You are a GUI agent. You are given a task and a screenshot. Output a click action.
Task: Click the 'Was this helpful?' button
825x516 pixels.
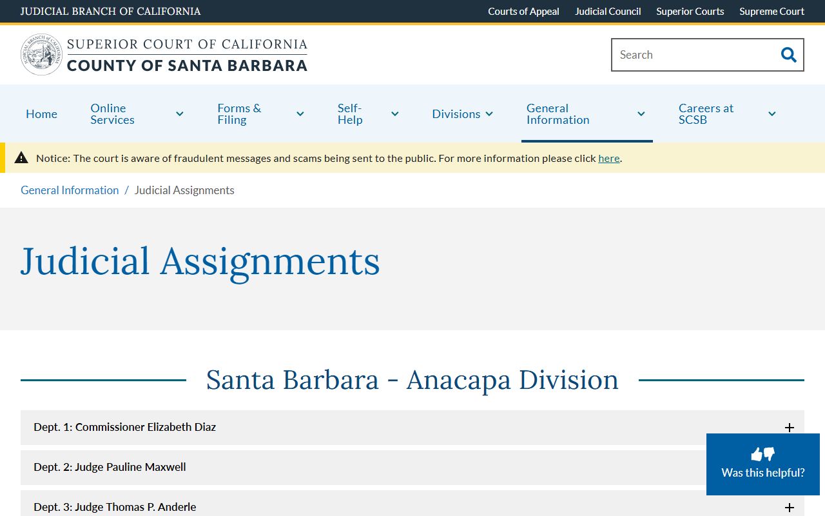pos(763,464)
